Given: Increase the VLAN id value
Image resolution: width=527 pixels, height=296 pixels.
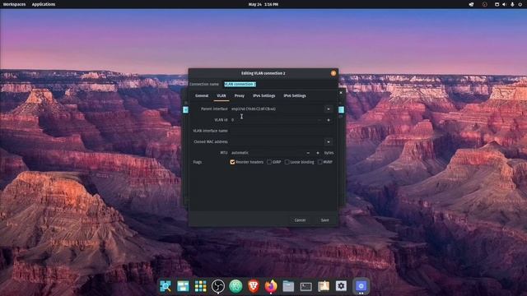Looking at the screenshot, I should [x=329, y=120].
